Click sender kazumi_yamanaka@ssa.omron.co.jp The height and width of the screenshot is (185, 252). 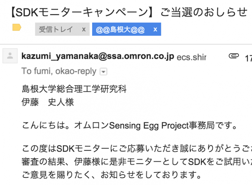pyautogui.click(x=98, y=56)
